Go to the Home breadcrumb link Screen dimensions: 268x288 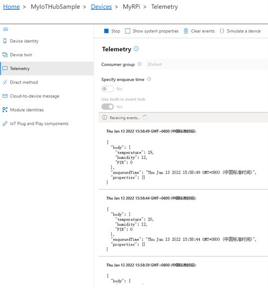coord(11,7)
